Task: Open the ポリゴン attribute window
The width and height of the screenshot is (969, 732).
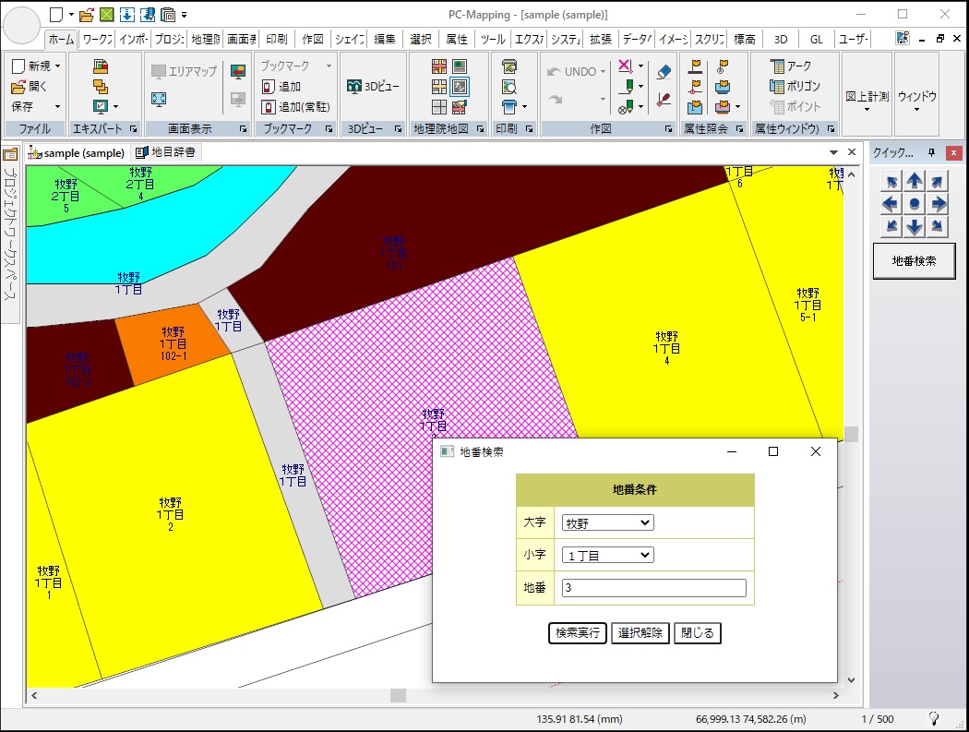Action: [x=795, y=86]
